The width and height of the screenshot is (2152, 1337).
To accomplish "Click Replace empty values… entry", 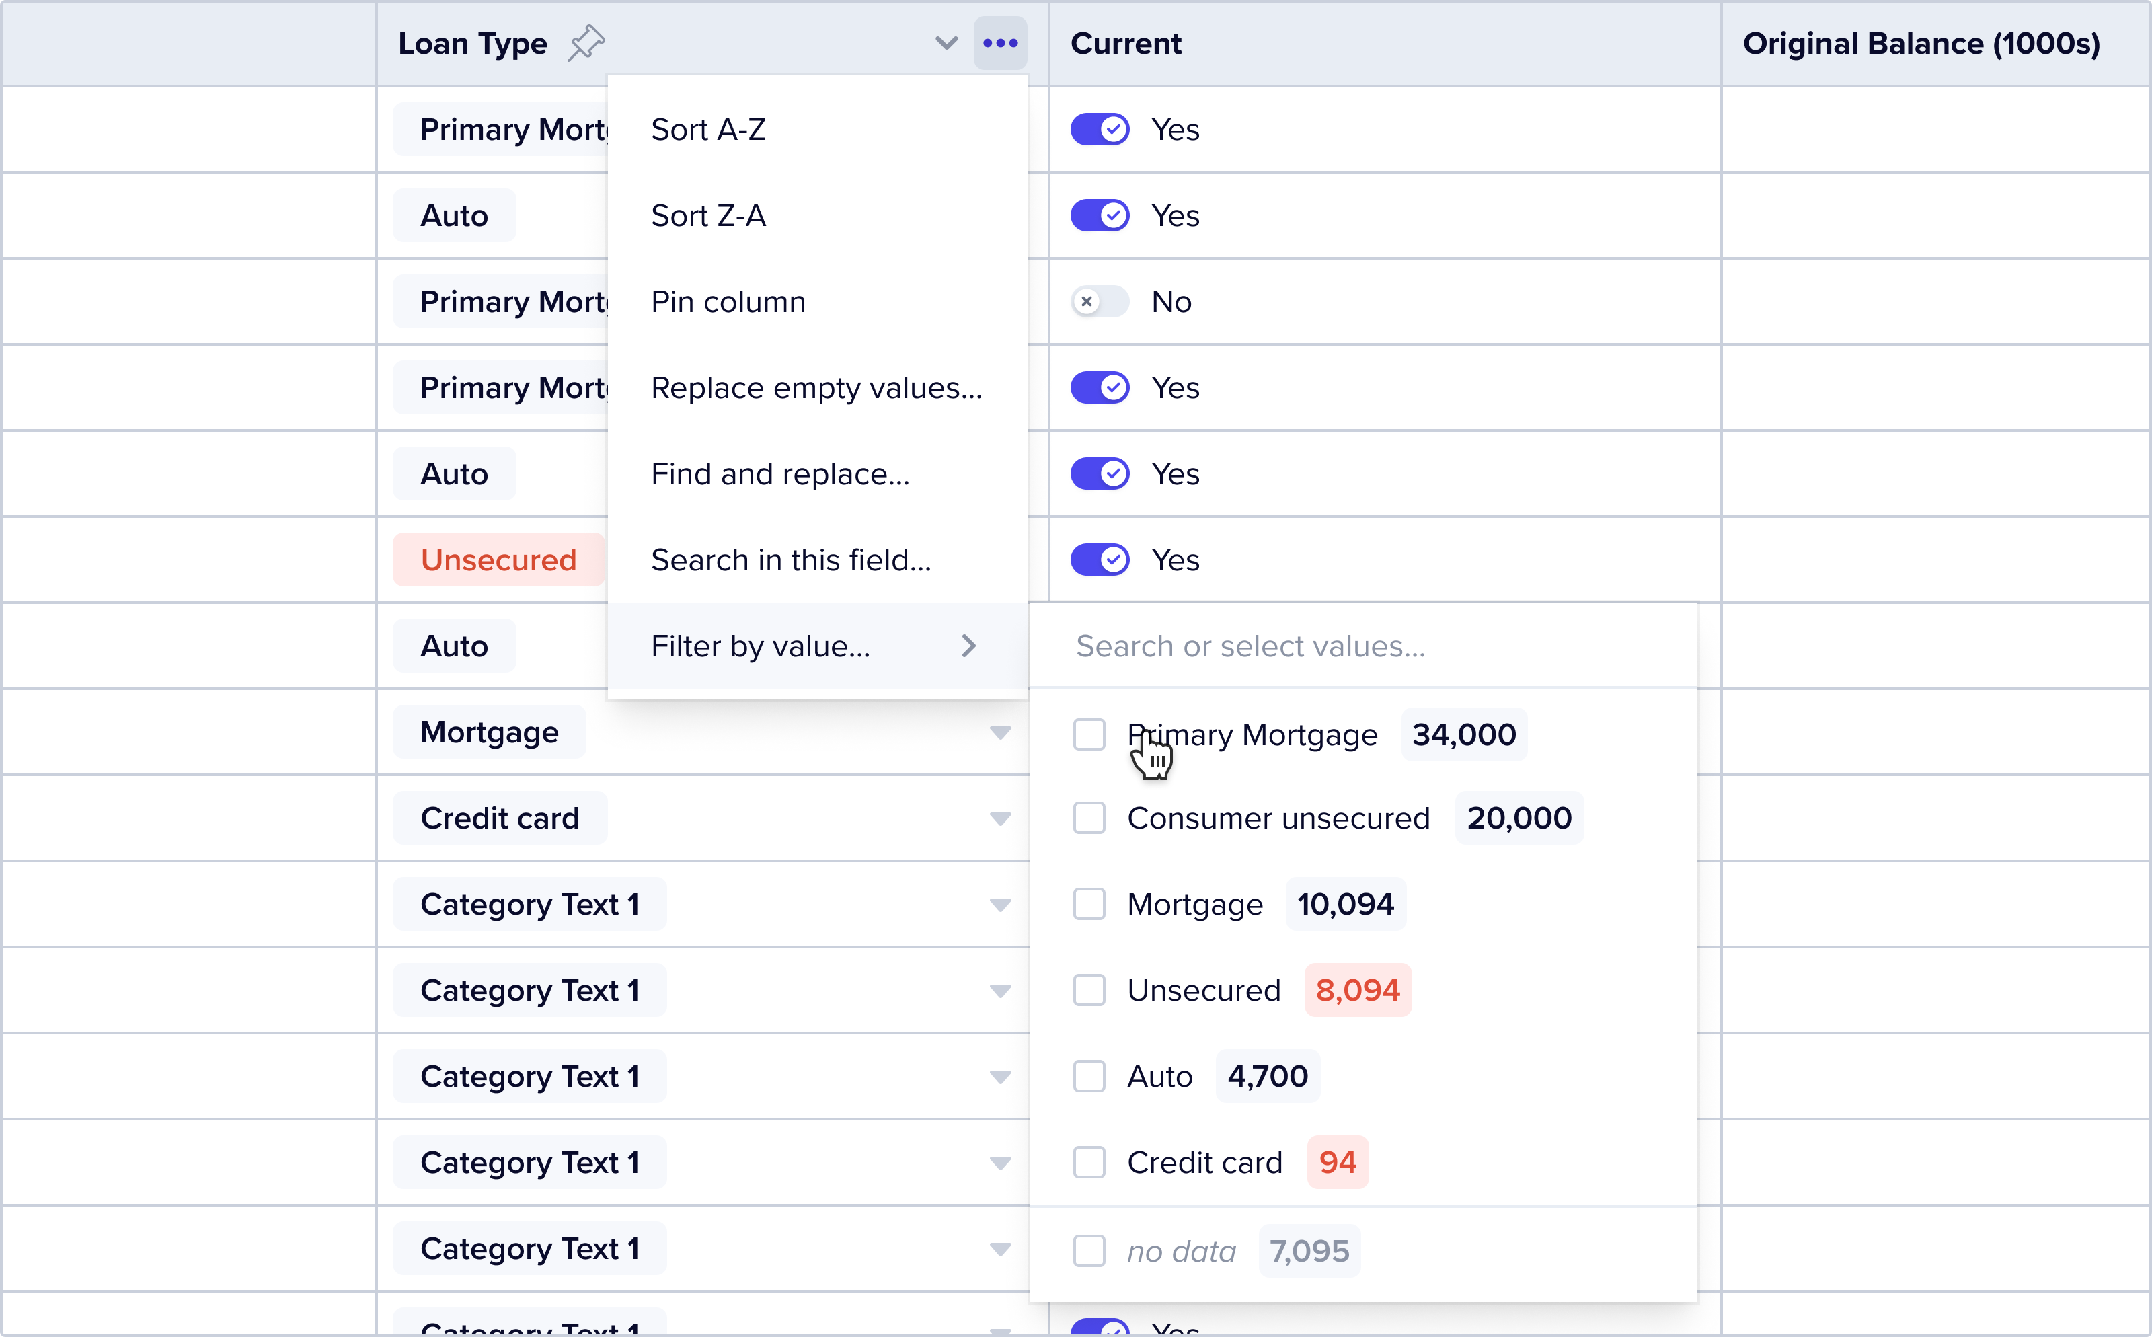I will (x=816, y=387).
